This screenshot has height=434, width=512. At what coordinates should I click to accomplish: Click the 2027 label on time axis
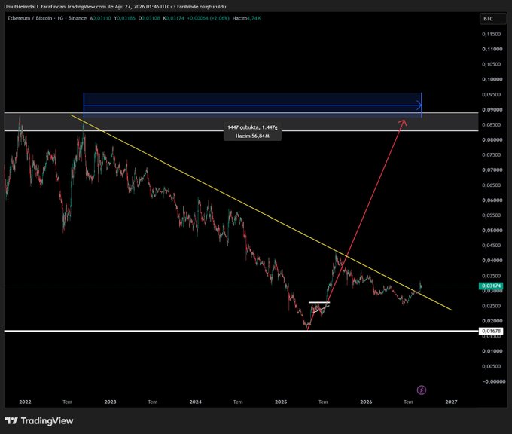tap(451, 402)
